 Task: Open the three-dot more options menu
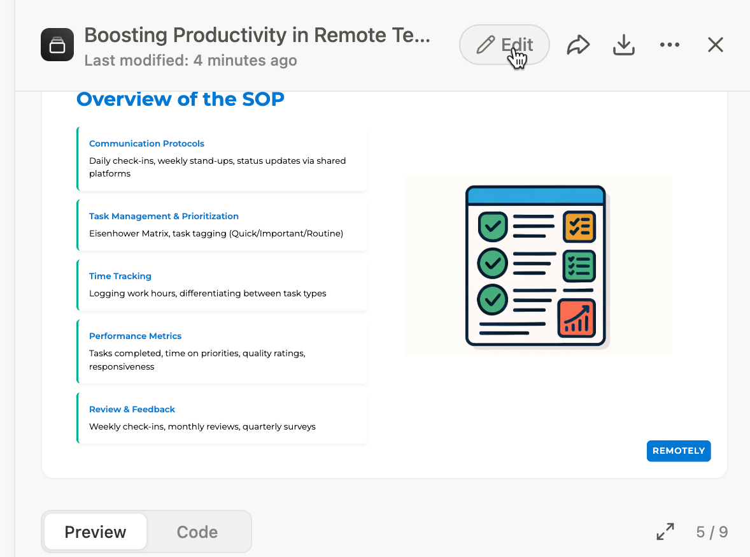[x=669, y=45]
